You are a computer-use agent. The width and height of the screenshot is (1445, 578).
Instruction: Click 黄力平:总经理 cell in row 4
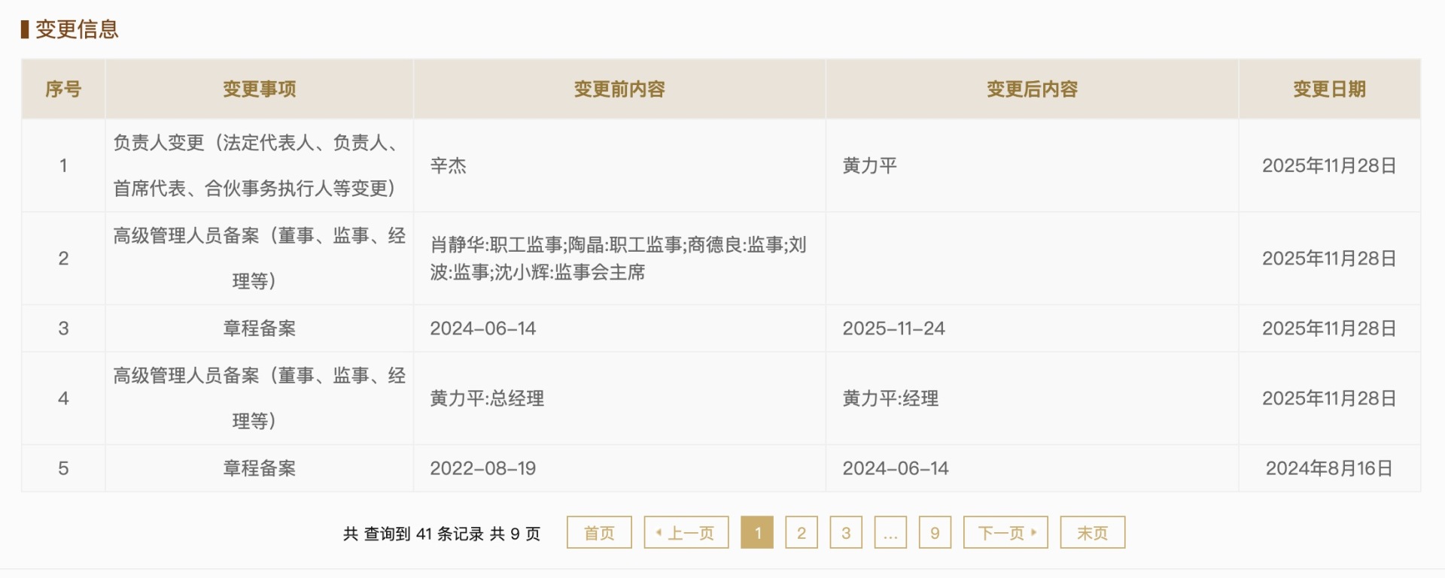click(x=487, y=398)
